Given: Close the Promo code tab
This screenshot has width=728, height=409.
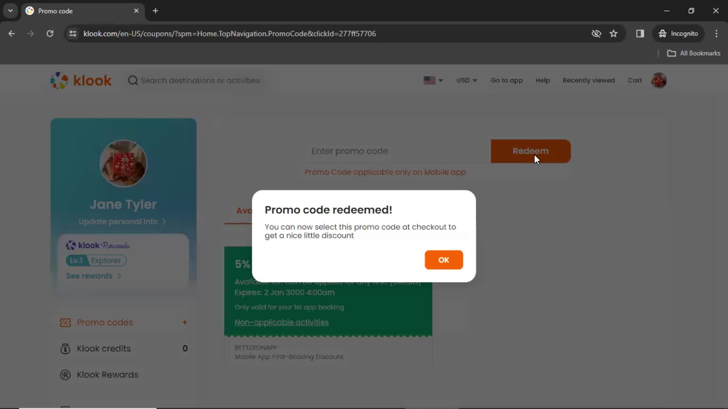Looking at the screenshot, I should (x=136, y=11).
